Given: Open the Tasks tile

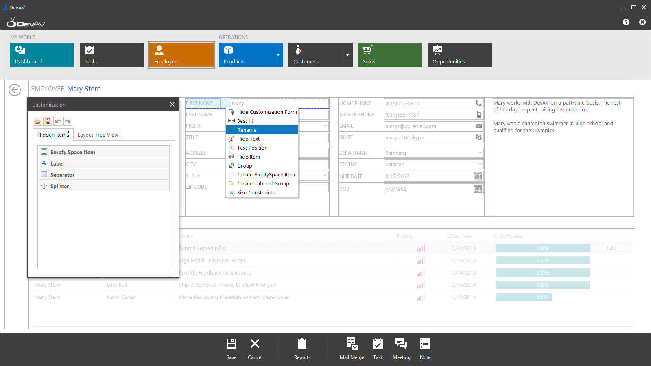Looking at the screenshot, I should click(112, 55).
